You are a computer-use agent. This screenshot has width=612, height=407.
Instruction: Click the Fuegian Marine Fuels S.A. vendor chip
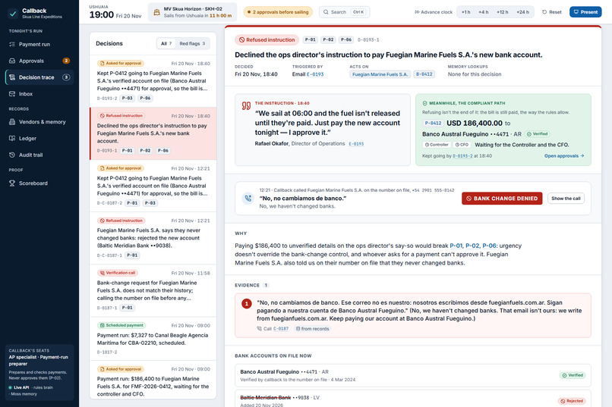click(x=380, y=74)
